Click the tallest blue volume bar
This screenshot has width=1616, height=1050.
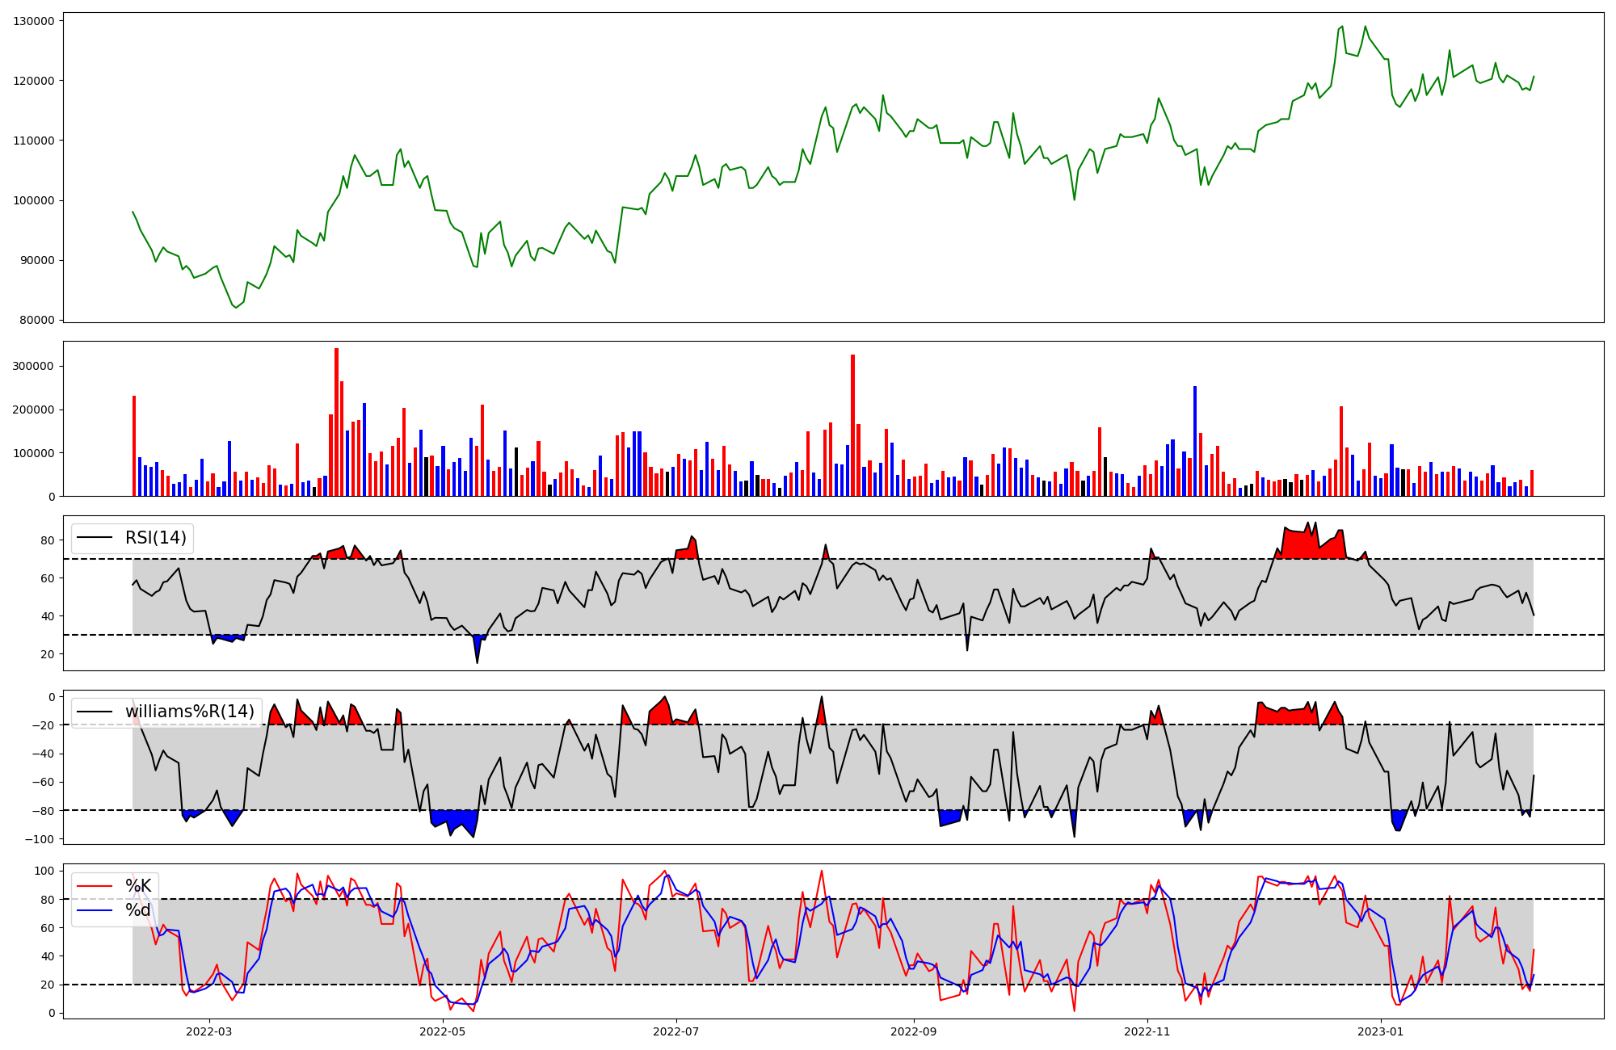point(1194,440)
